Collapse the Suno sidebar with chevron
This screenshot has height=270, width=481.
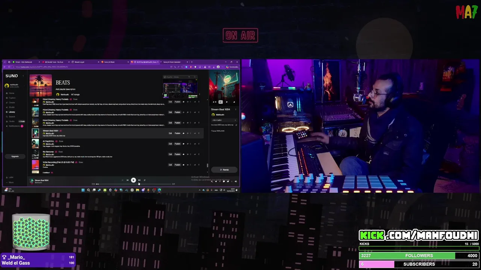click(23, 76)
